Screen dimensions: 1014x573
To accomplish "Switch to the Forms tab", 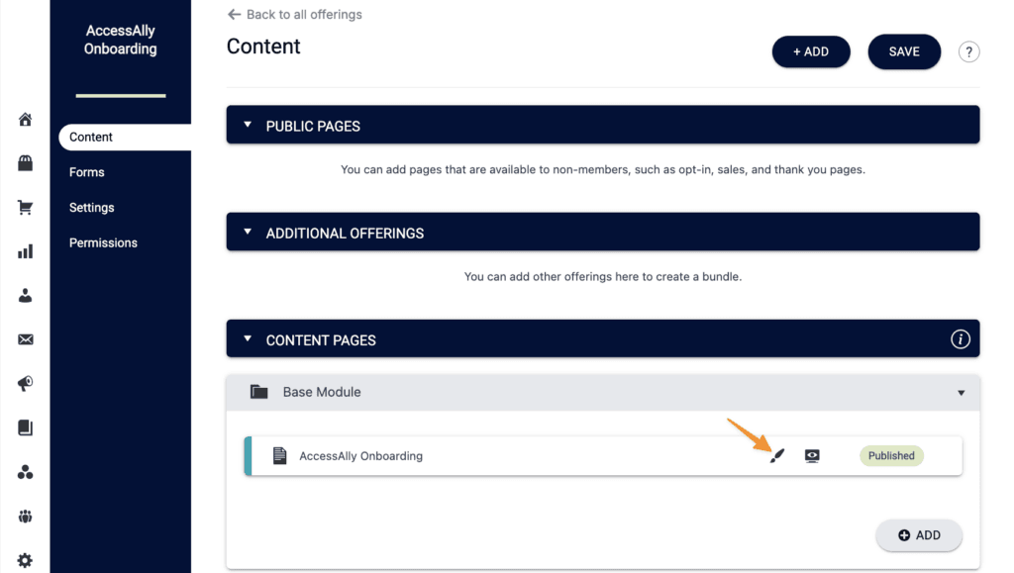I will click(x=87, y=172).
